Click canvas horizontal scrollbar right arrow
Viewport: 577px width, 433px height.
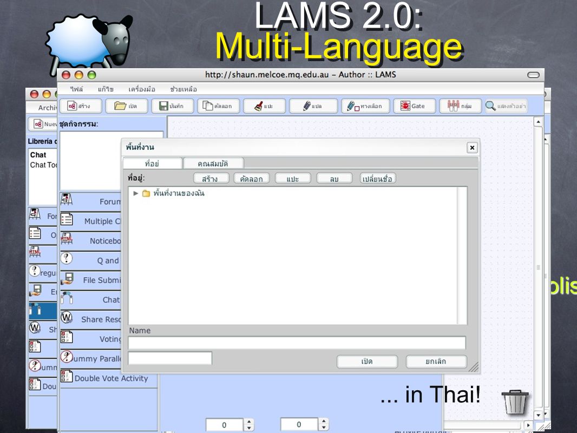pyautogui.click(x=528, y=425)
